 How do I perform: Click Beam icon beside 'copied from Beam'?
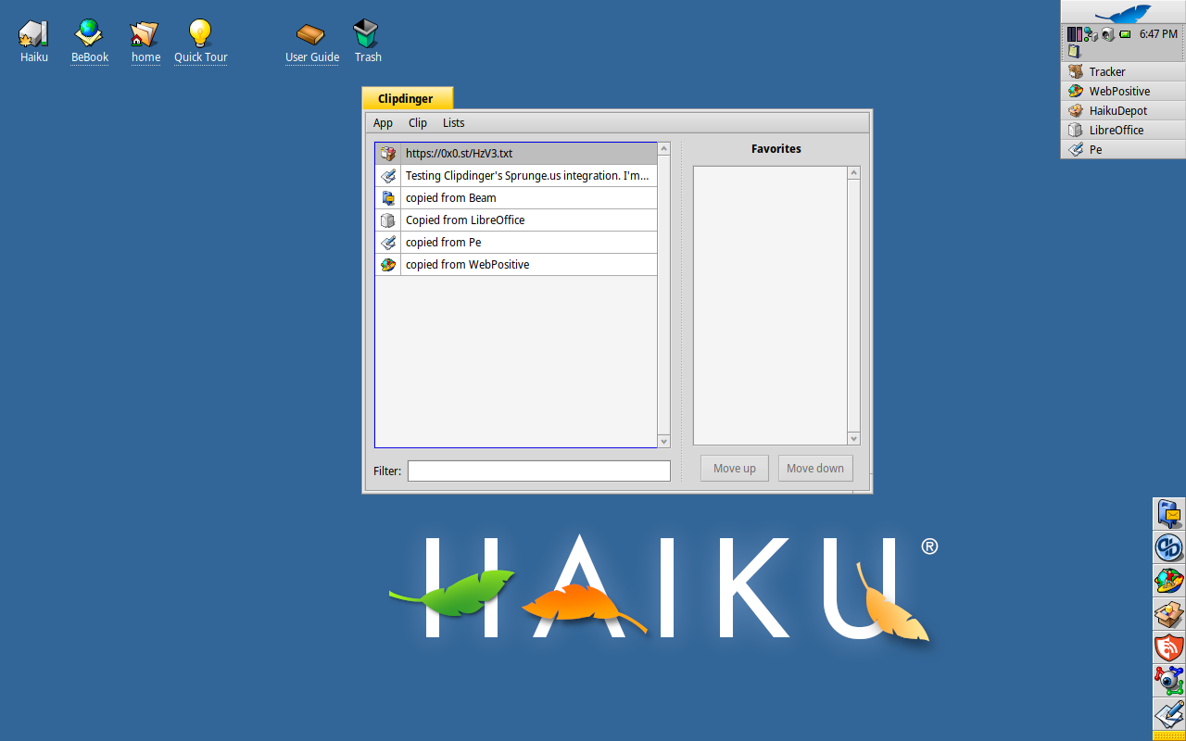(x=388, y=198)
